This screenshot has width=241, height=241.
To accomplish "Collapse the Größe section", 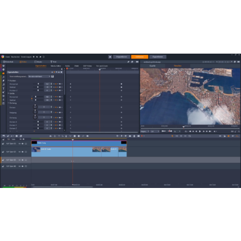I will click(x=8, y=93).
